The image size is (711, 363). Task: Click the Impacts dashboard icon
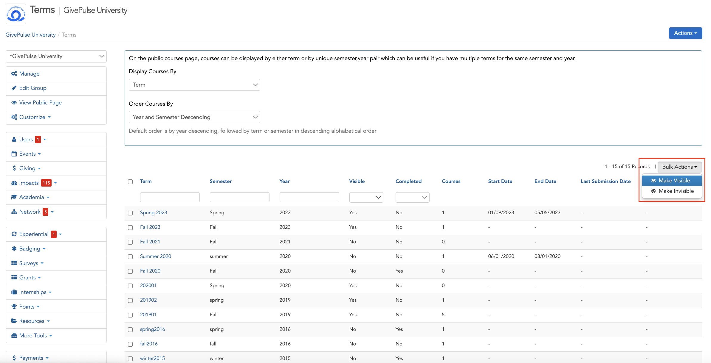coord(14,183)
